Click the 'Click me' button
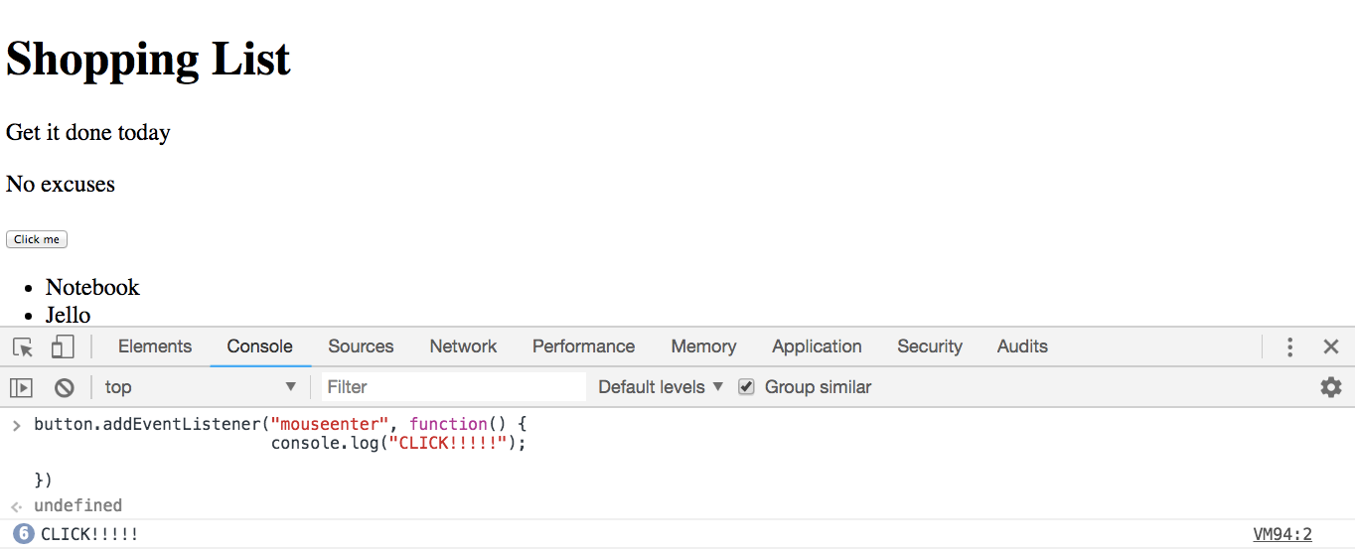1355x551 pixels. click(x=37, y=239)
